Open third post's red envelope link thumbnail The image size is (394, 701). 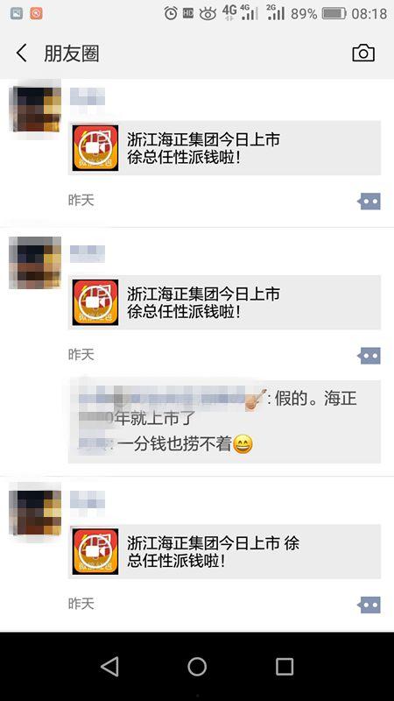coord(95,552)
